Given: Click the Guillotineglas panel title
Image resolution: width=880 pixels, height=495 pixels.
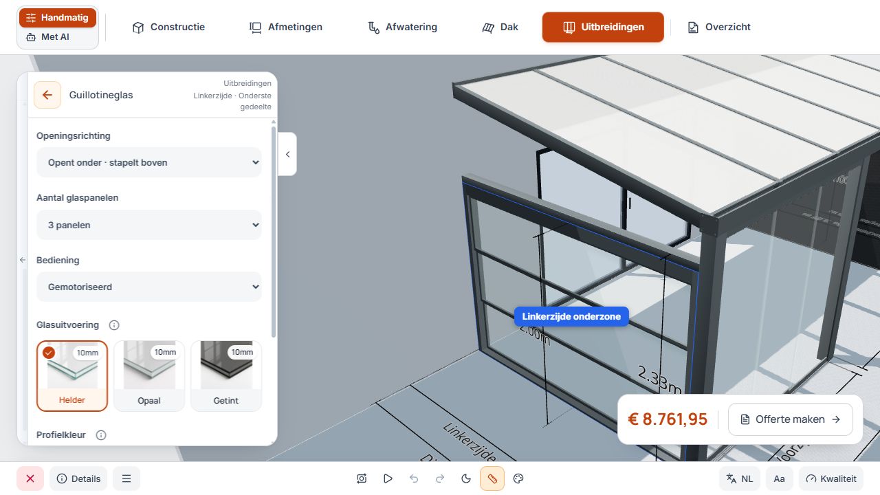Looking at the screenshot, I should click(101, 95).
